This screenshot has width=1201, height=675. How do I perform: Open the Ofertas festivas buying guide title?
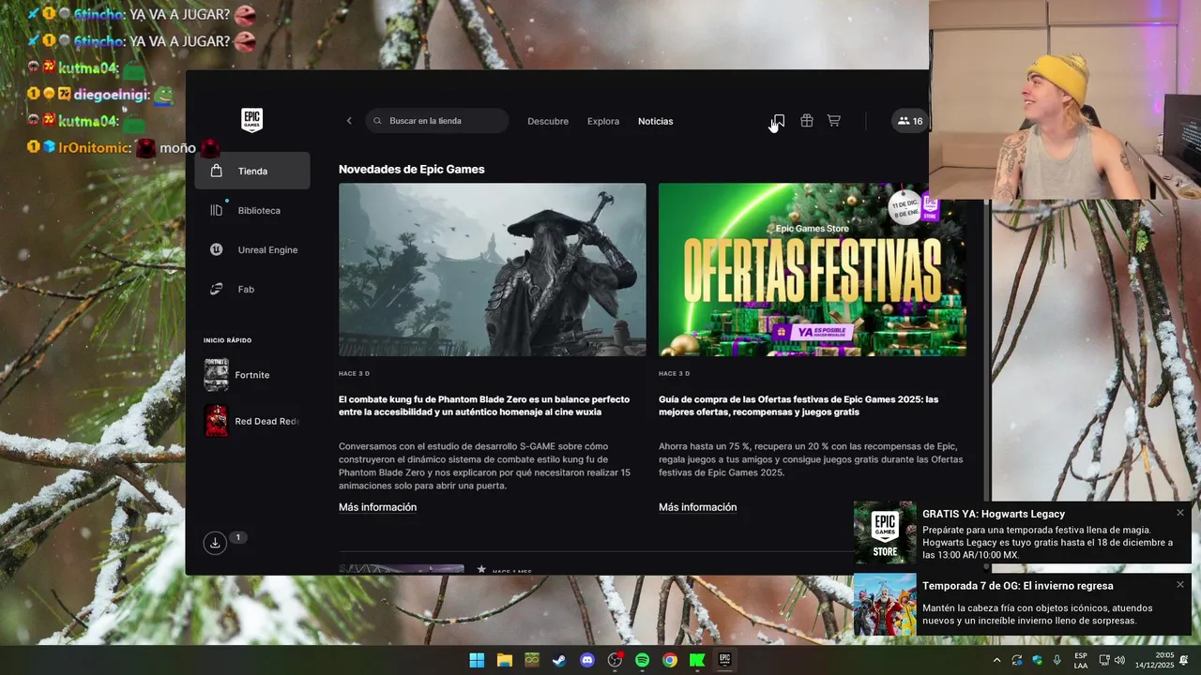[798, 406]
